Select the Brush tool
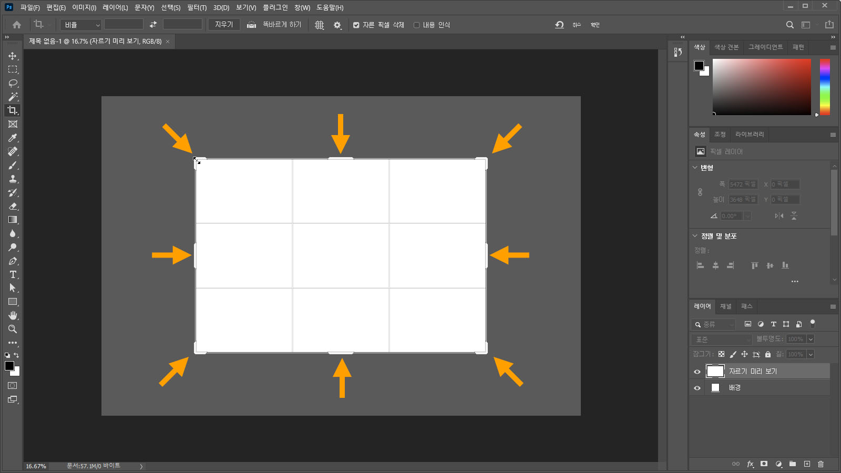Viewport: 841px width, 473px height. click(x=13, y=165)
